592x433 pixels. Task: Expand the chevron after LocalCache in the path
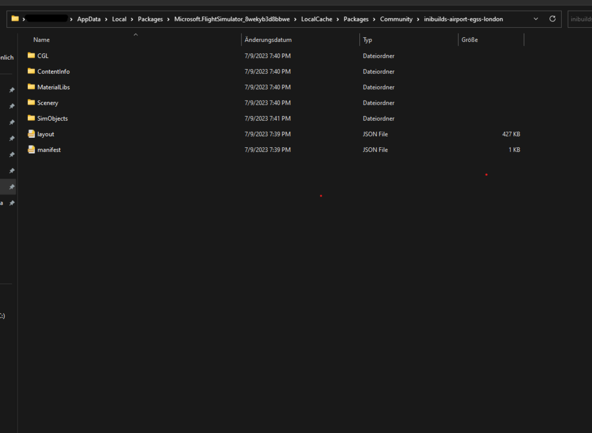point(338,20)
